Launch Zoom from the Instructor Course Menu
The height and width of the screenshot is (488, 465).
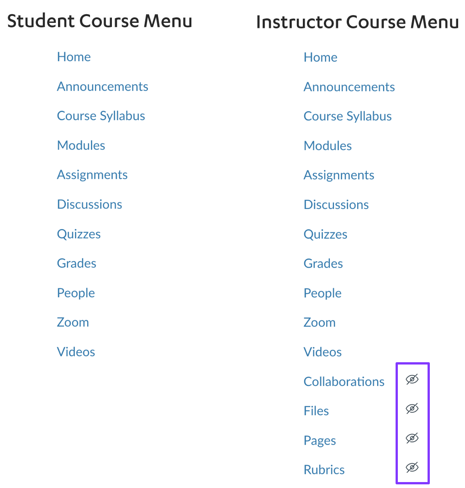319,322
